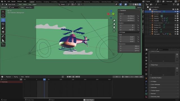The height and width of the screenshot is (101, 180).
Task: Click the Pan view hand icon
Action: pos(114,24)
